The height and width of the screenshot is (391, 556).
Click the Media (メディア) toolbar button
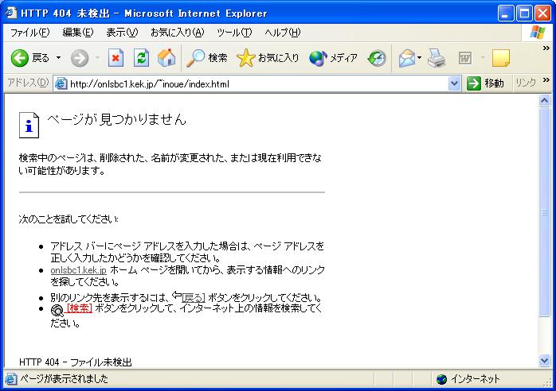pyautogui.click(x=333, y=58)
